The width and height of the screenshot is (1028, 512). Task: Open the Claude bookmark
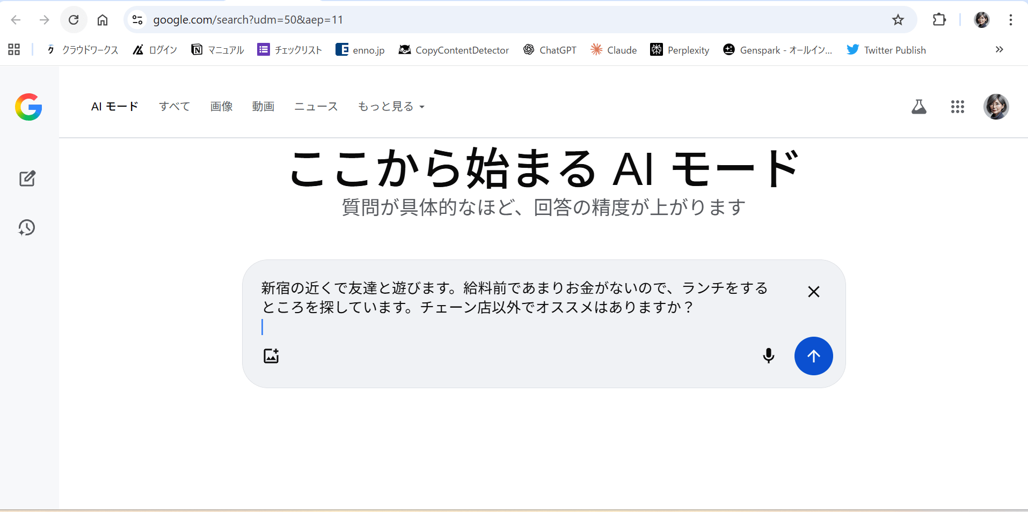(x=614, y=50)
